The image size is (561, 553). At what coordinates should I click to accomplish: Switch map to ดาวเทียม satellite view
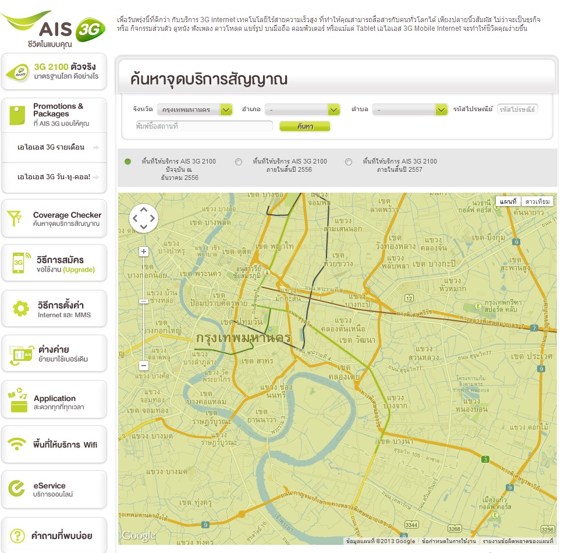tap(537, 201)
